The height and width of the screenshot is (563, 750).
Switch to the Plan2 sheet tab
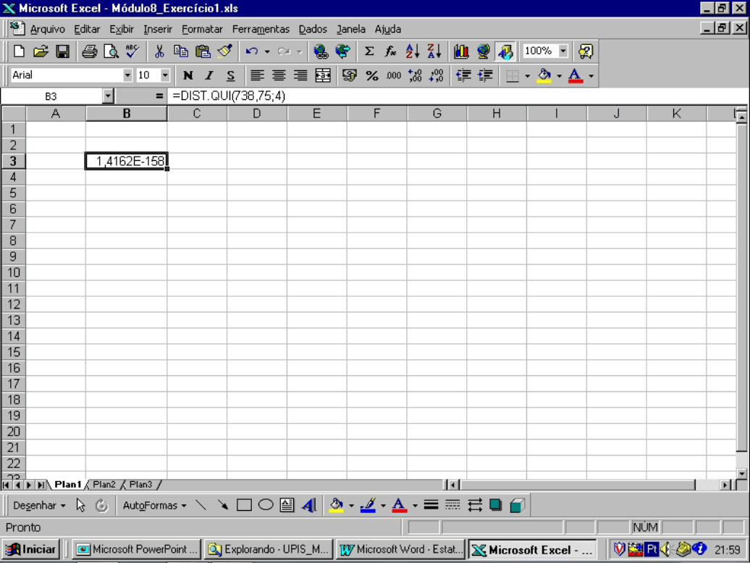click(104, 485)
